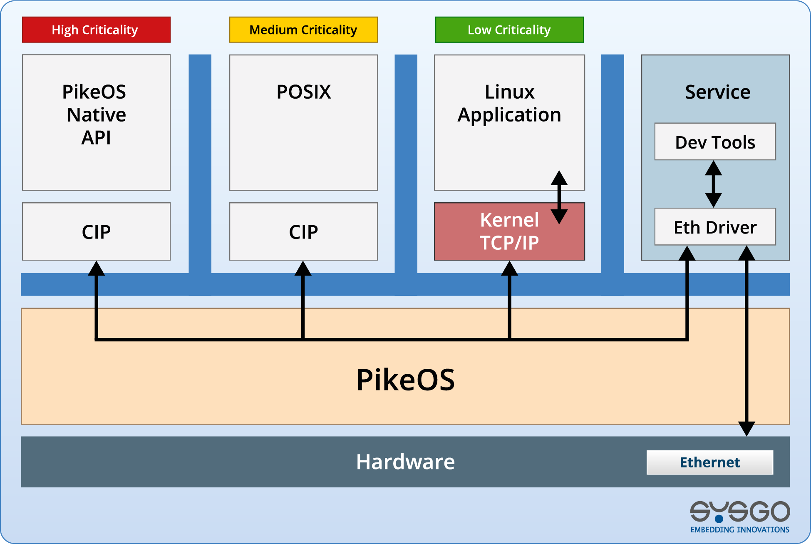Click the Hardware layer label

pyautogui.click(x=405, y=462)
